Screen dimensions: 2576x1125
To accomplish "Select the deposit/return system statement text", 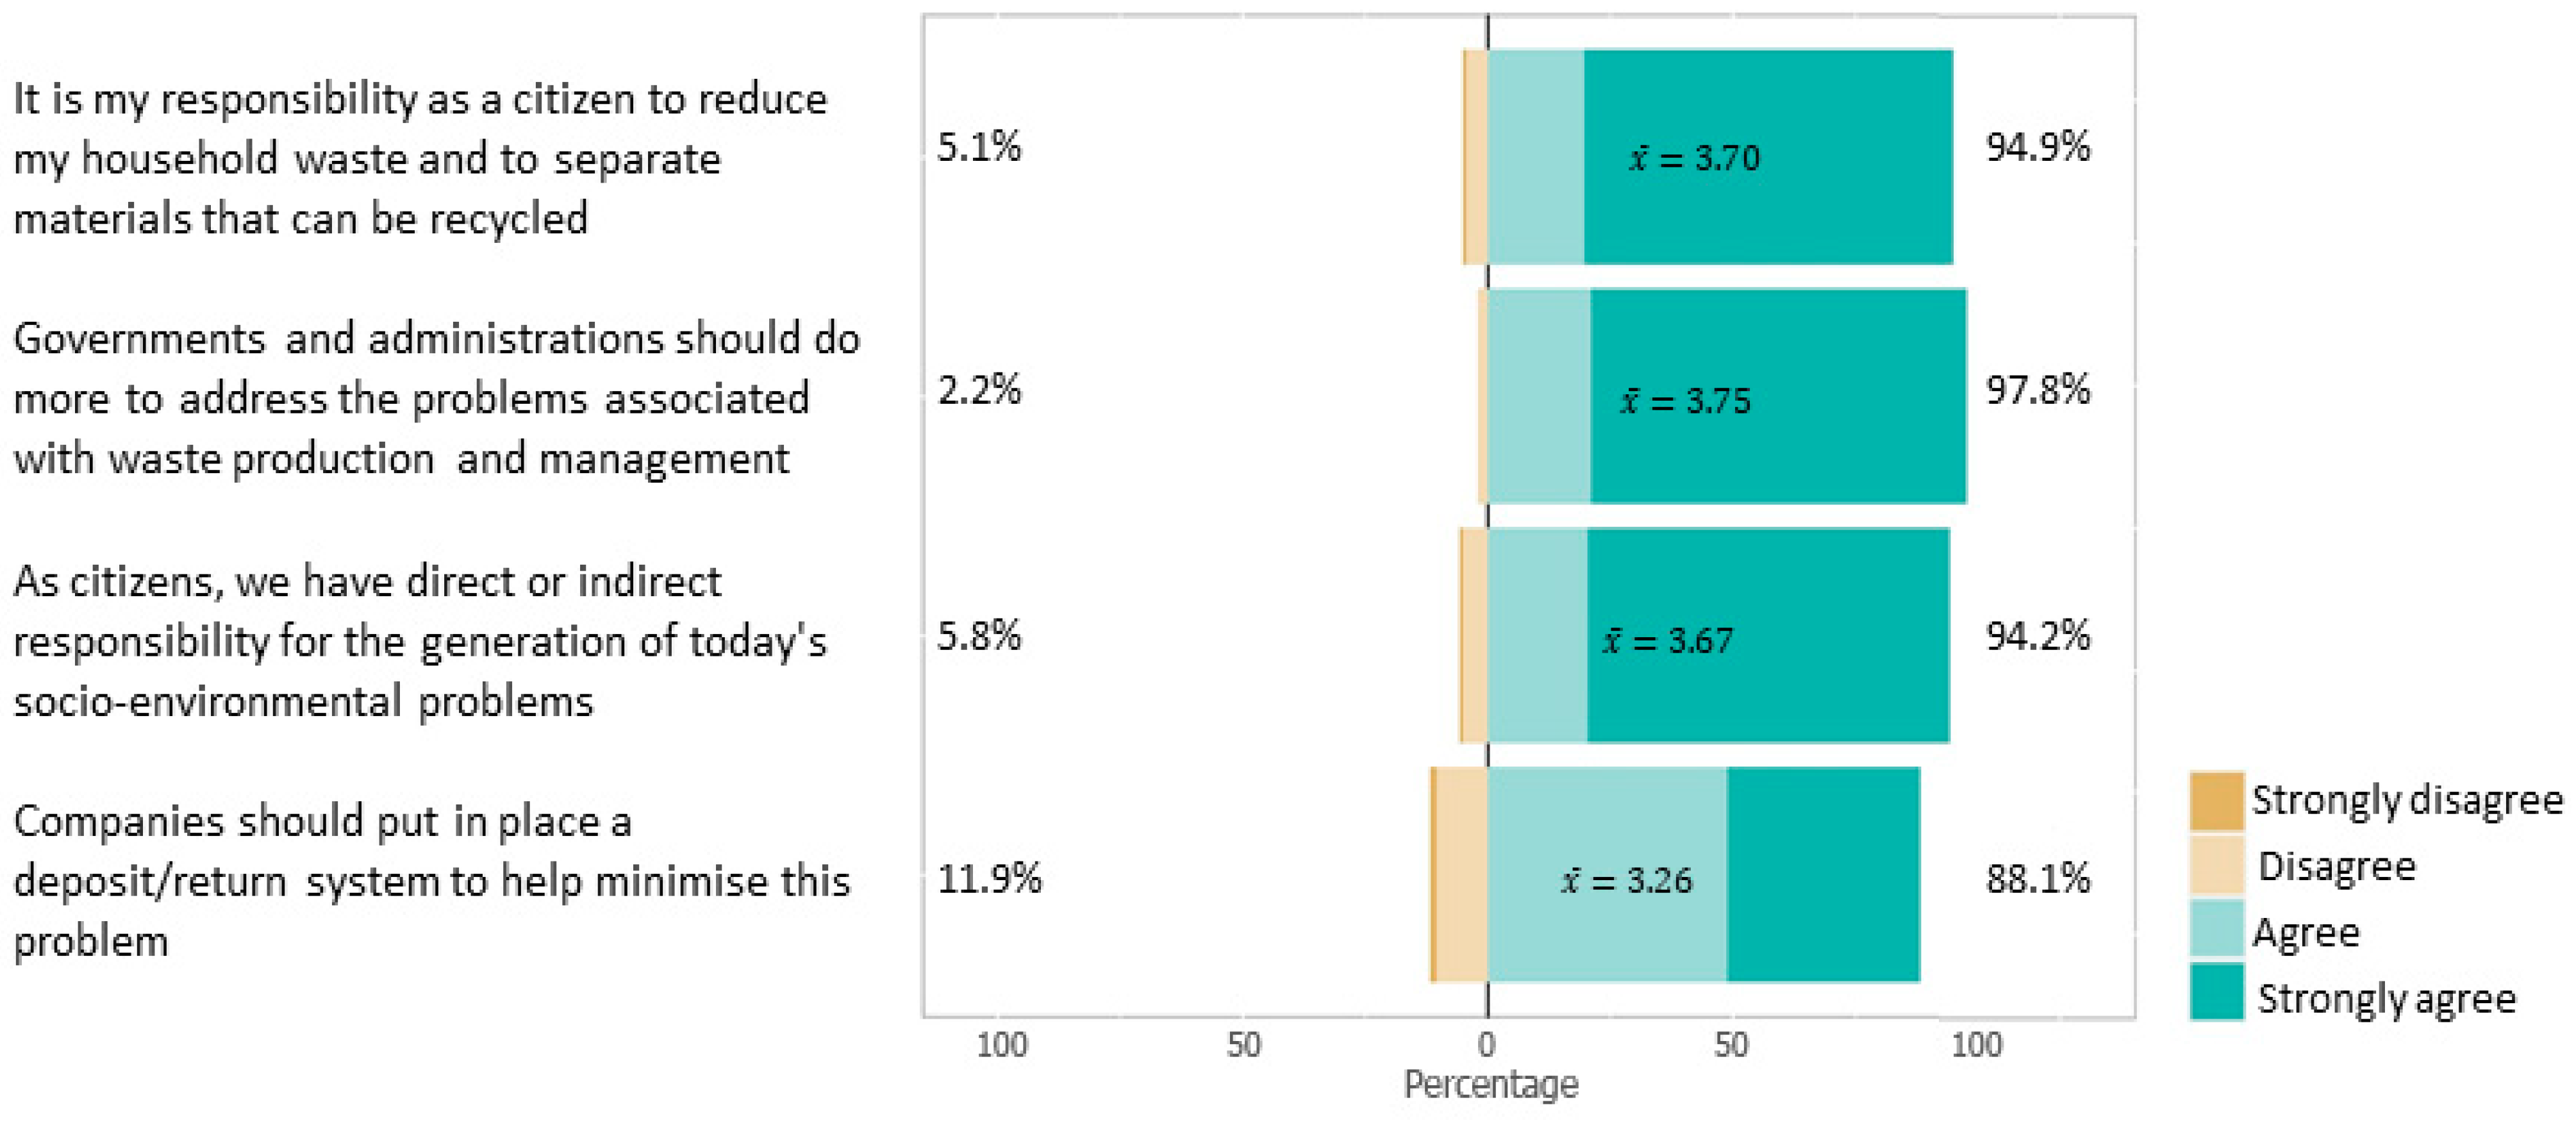I will 431,881.
